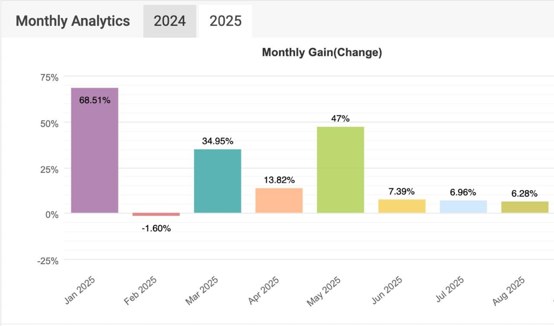The height and width of the screenshot is (326, 554).
Task: Click the Monthly Analytics heading
Action: 73,21
